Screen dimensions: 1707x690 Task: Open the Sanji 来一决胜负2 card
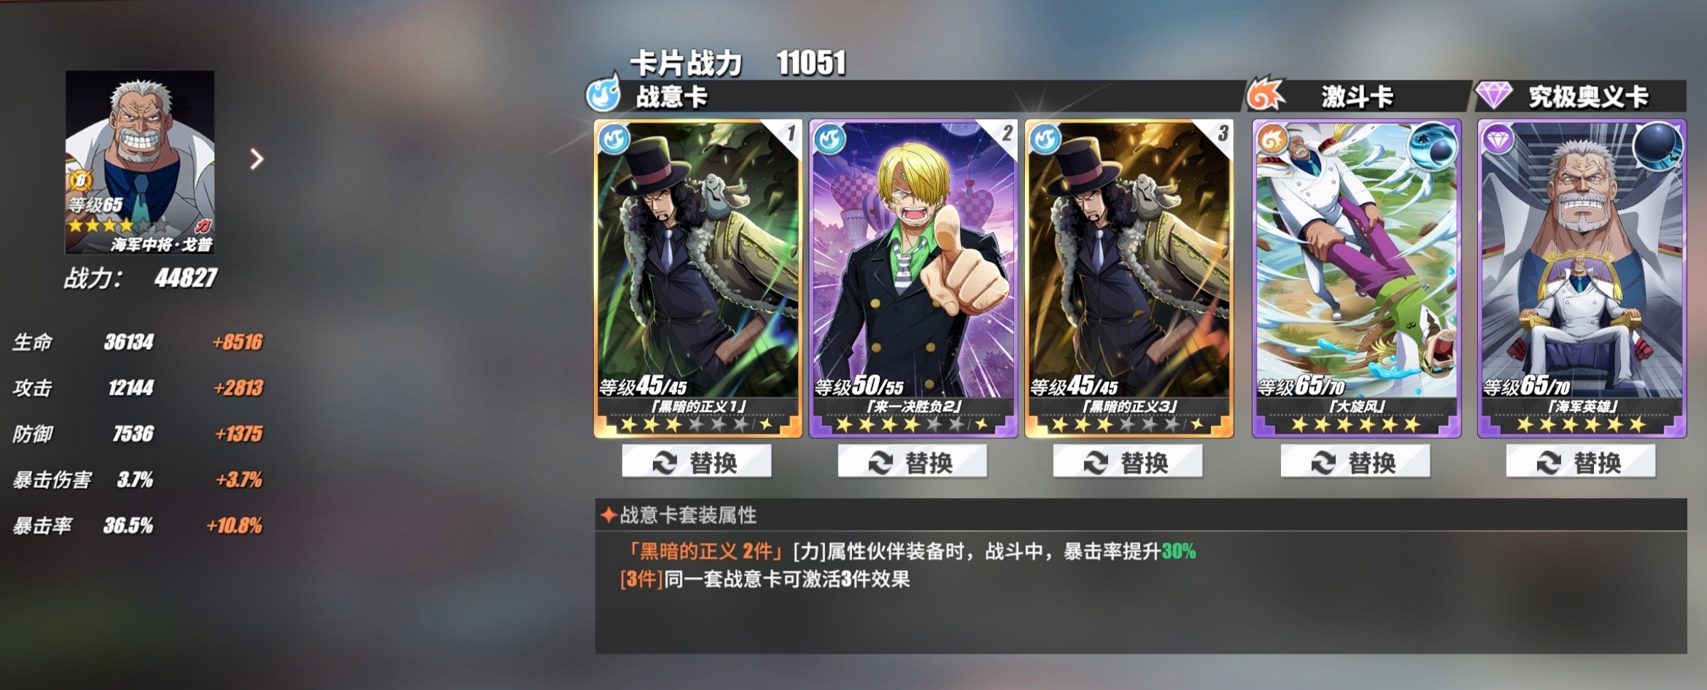(x=913, y=278)
